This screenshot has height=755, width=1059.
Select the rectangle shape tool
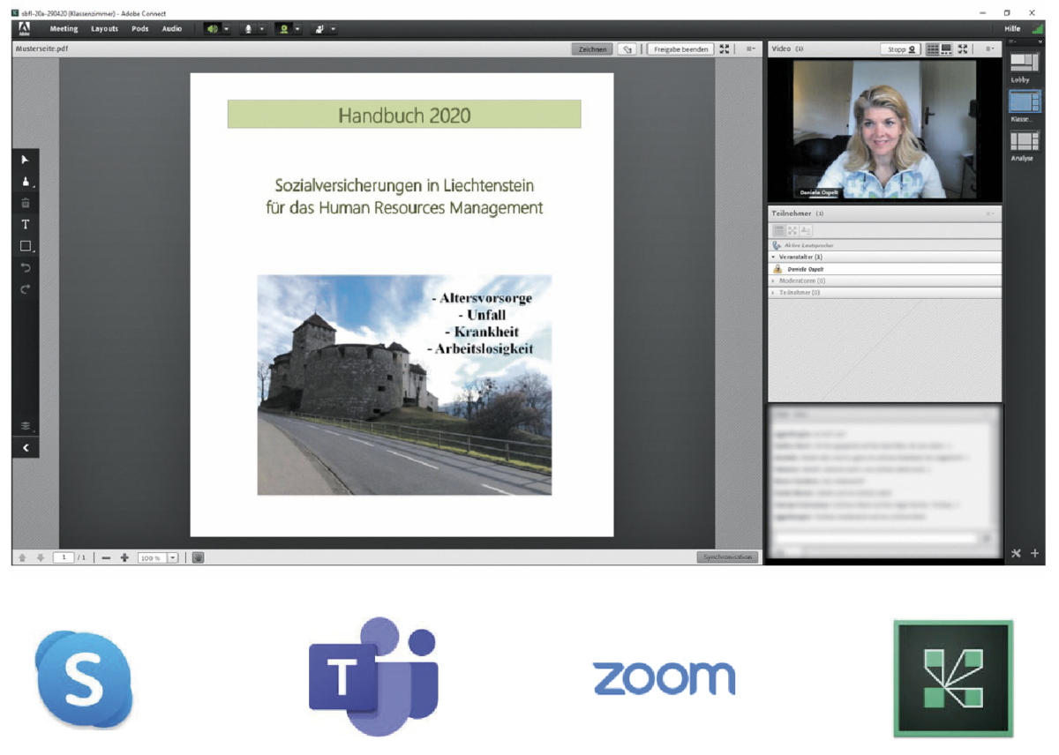pyautogui.click(x=26, y=247)
